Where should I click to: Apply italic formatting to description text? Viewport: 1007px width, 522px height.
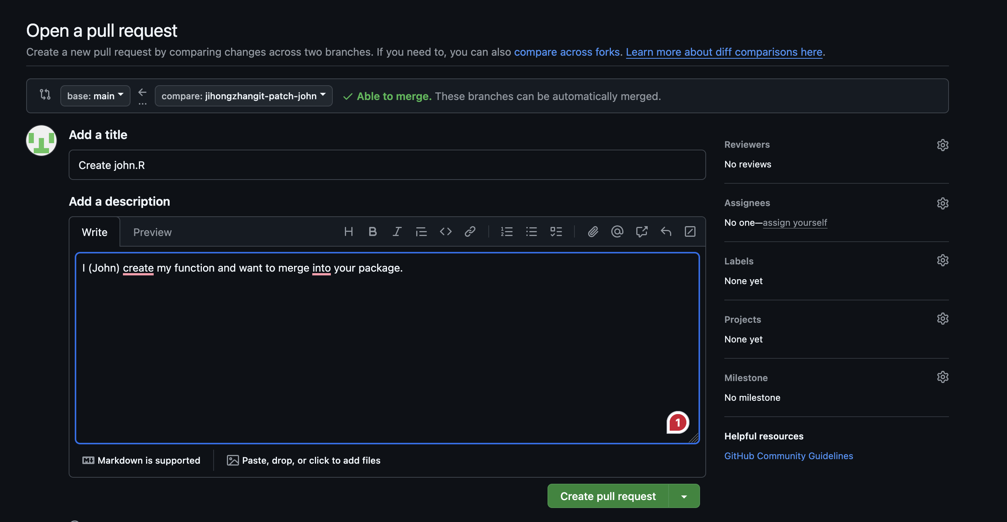tap(397, 232)
